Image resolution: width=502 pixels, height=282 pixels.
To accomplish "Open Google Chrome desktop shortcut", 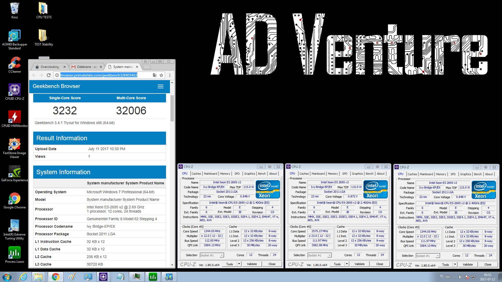I will click(14, 201).
